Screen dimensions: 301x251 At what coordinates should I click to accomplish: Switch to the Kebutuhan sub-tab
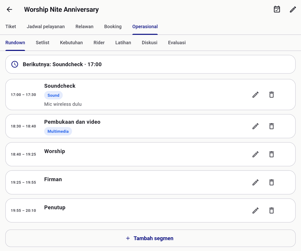(71, 43)
